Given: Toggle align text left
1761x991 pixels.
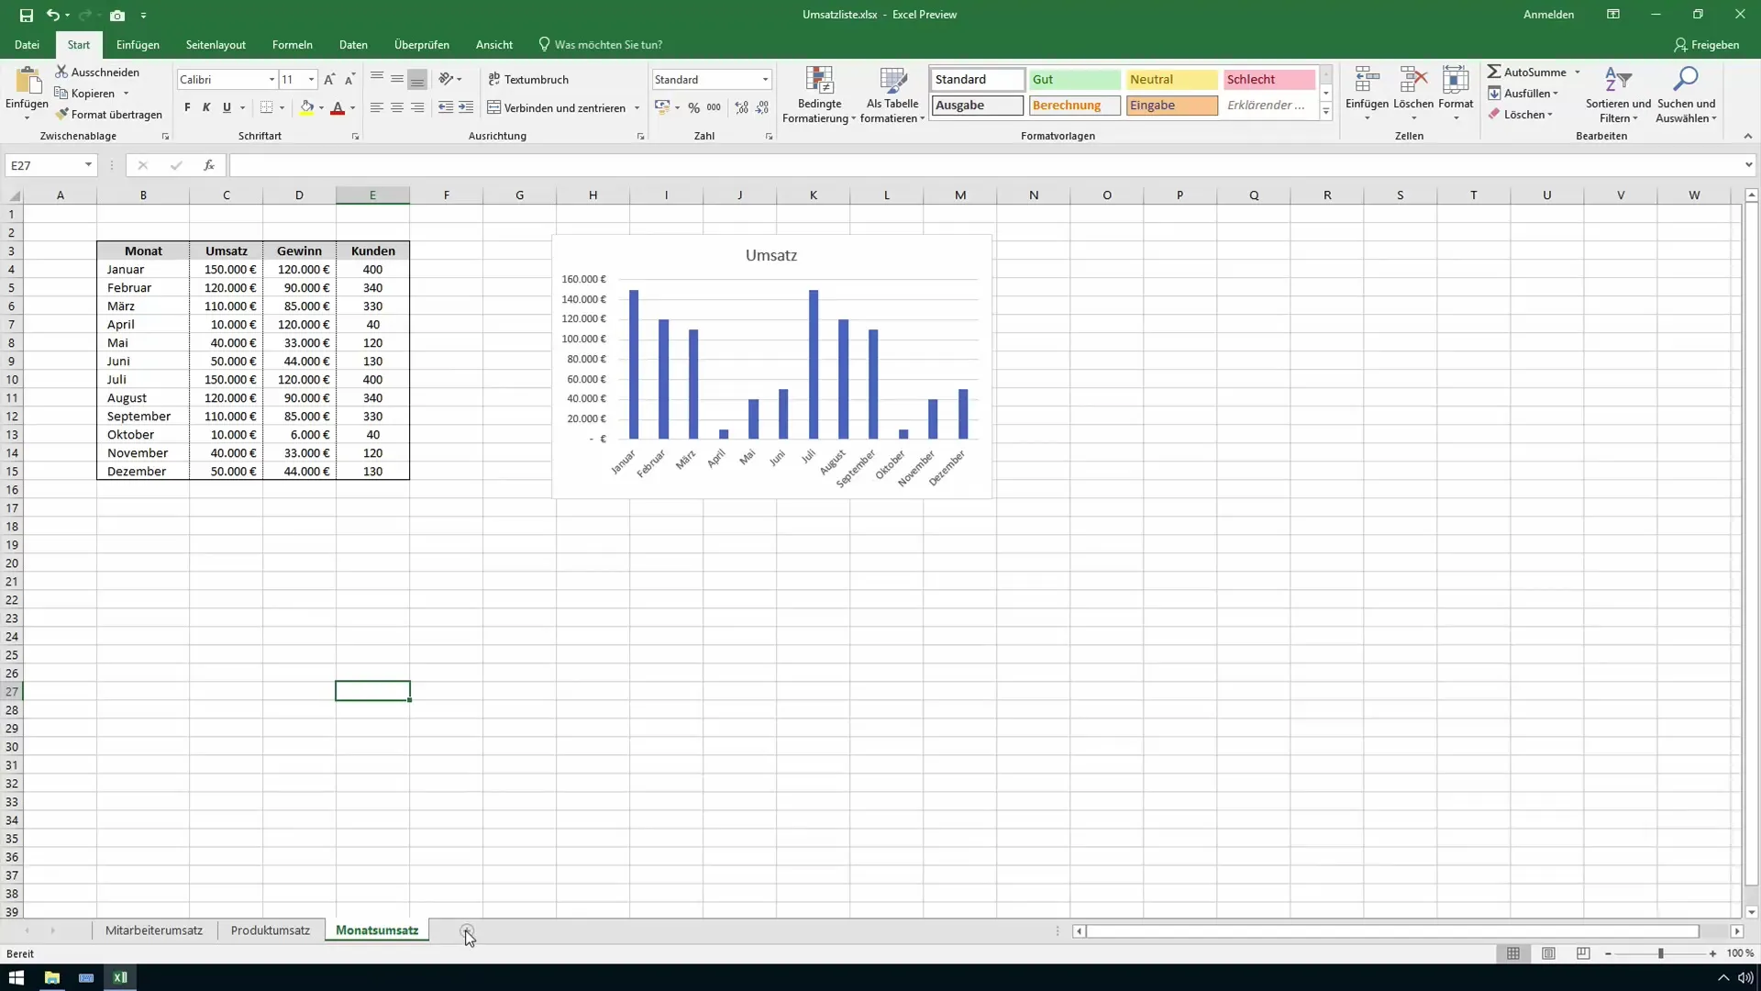Looking at the screenshot, I should pyautogui.click(x=377, y=107).
